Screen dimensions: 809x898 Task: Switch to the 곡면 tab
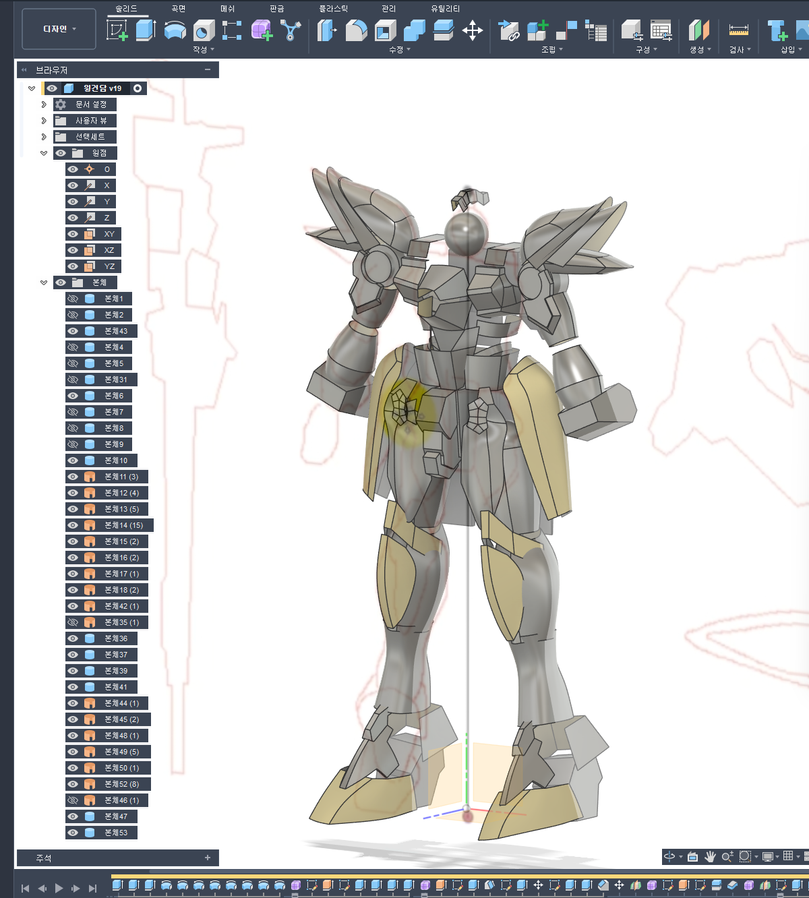click(178, 9)
